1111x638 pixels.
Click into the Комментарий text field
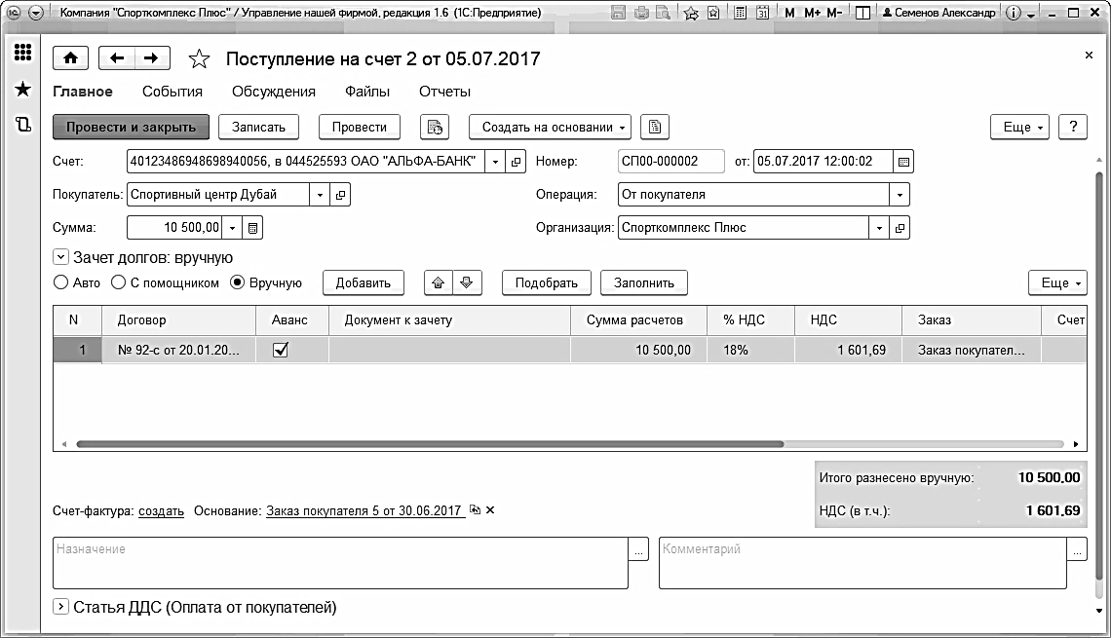(862, 563)
